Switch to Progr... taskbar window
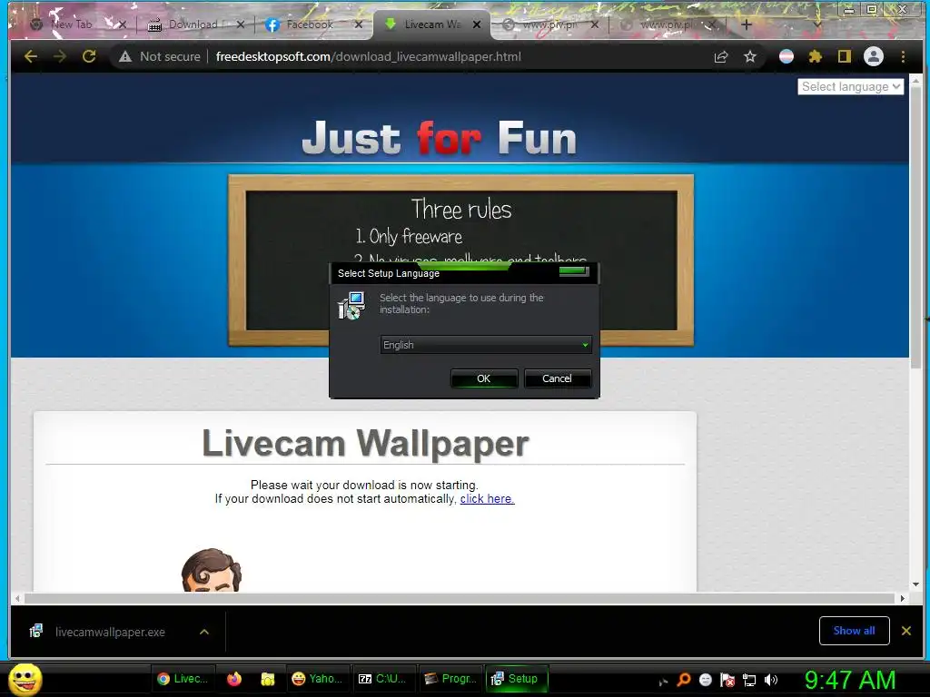The width and height of the screenshot is (930, 697). point(450,679)
